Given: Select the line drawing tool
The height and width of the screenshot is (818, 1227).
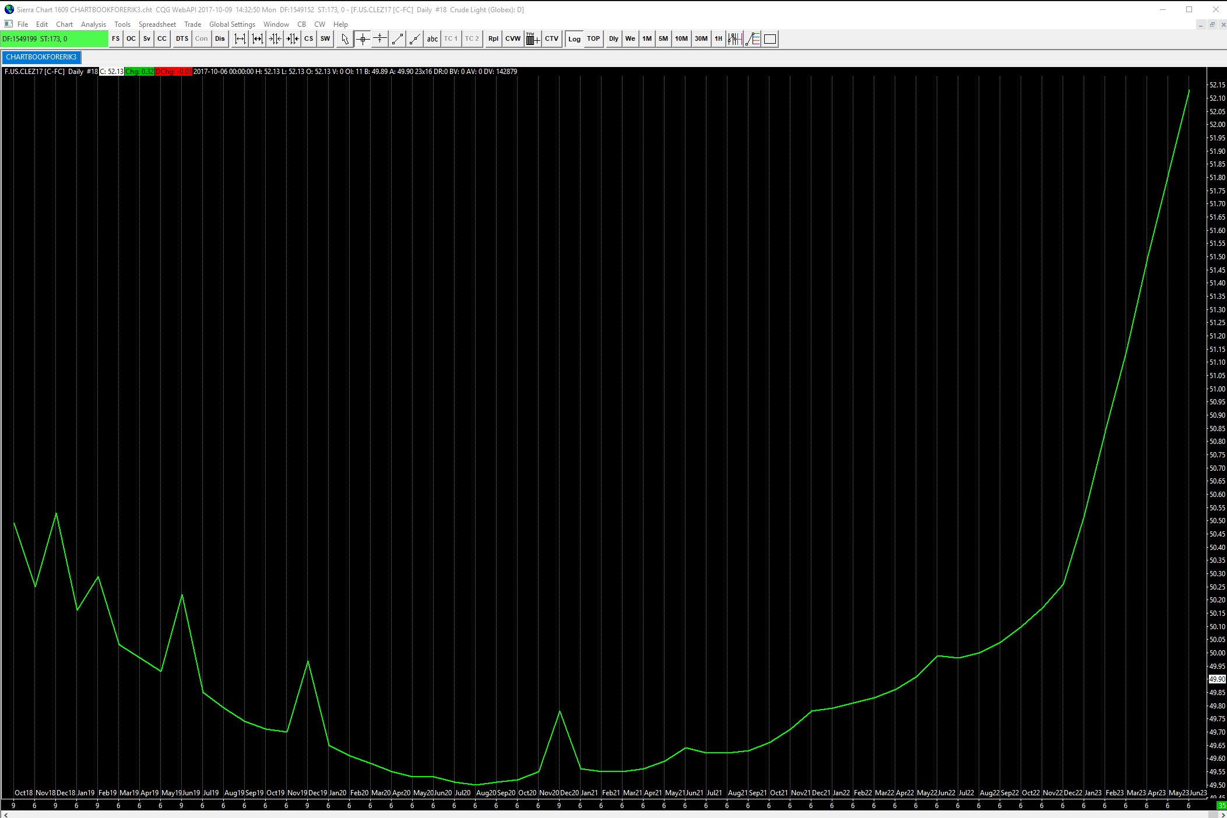Looking at the screenshot, I should (x=398, y=39).
